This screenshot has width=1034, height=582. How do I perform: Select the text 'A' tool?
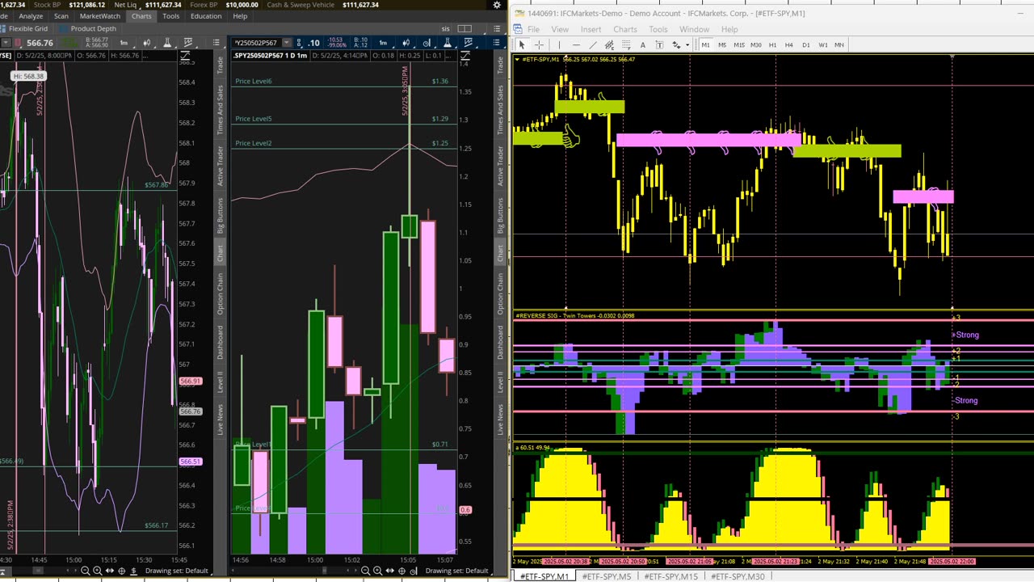click(x=643, y=44)
